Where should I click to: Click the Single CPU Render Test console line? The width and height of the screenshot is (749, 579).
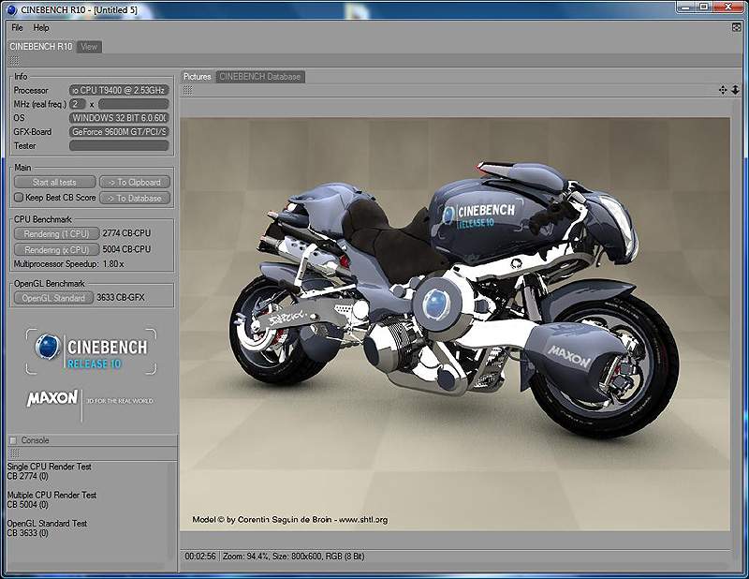(x=50, y=467)
